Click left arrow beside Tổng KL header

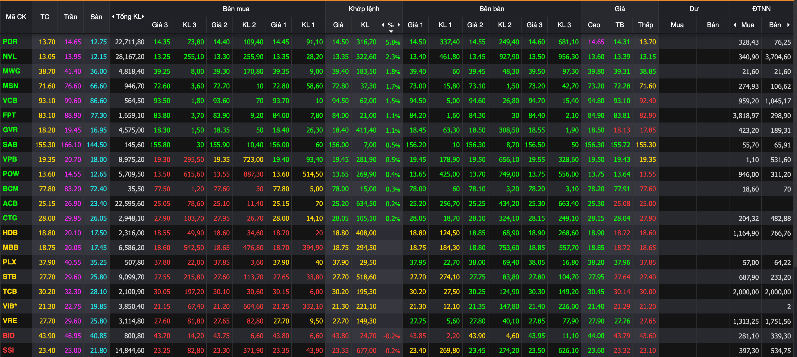click(113, 16)
